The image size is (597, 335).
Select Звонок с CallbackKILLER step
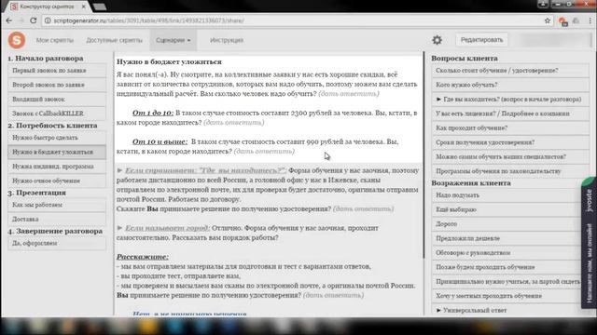pyautogui.click(x=57, y=114)
